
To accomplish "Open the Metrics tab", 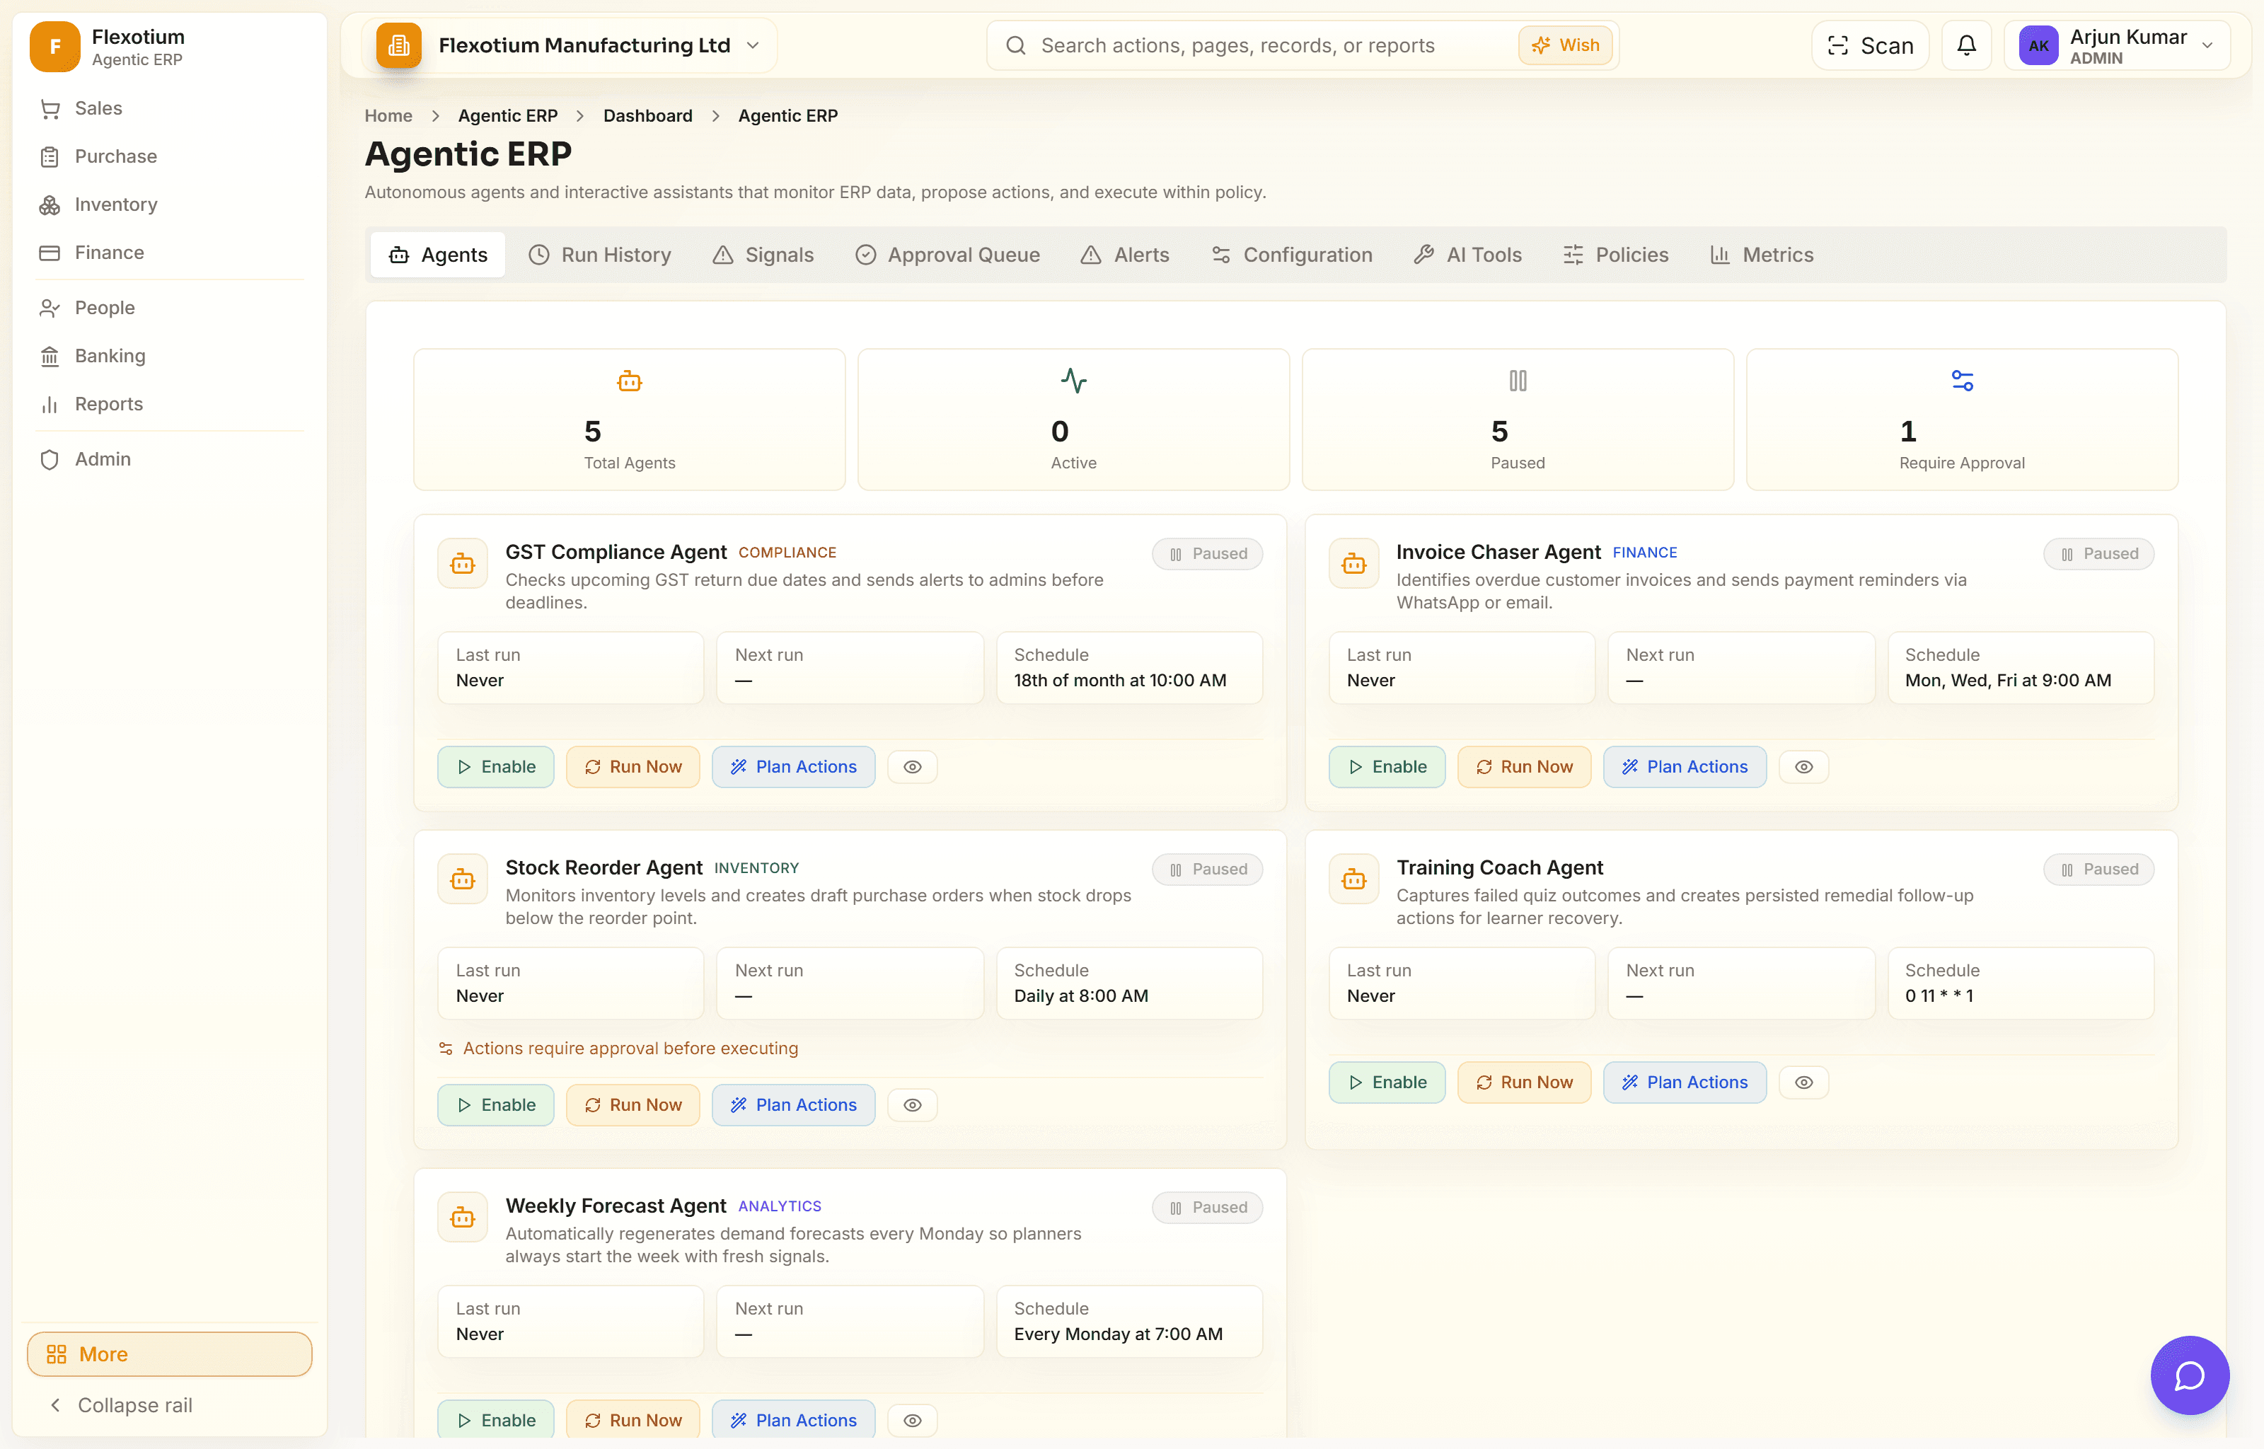I will tap(1761, 255).
